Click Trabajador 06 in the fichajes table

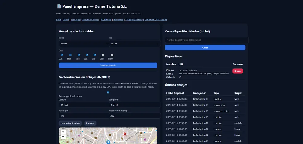click(x=201, y=141)
